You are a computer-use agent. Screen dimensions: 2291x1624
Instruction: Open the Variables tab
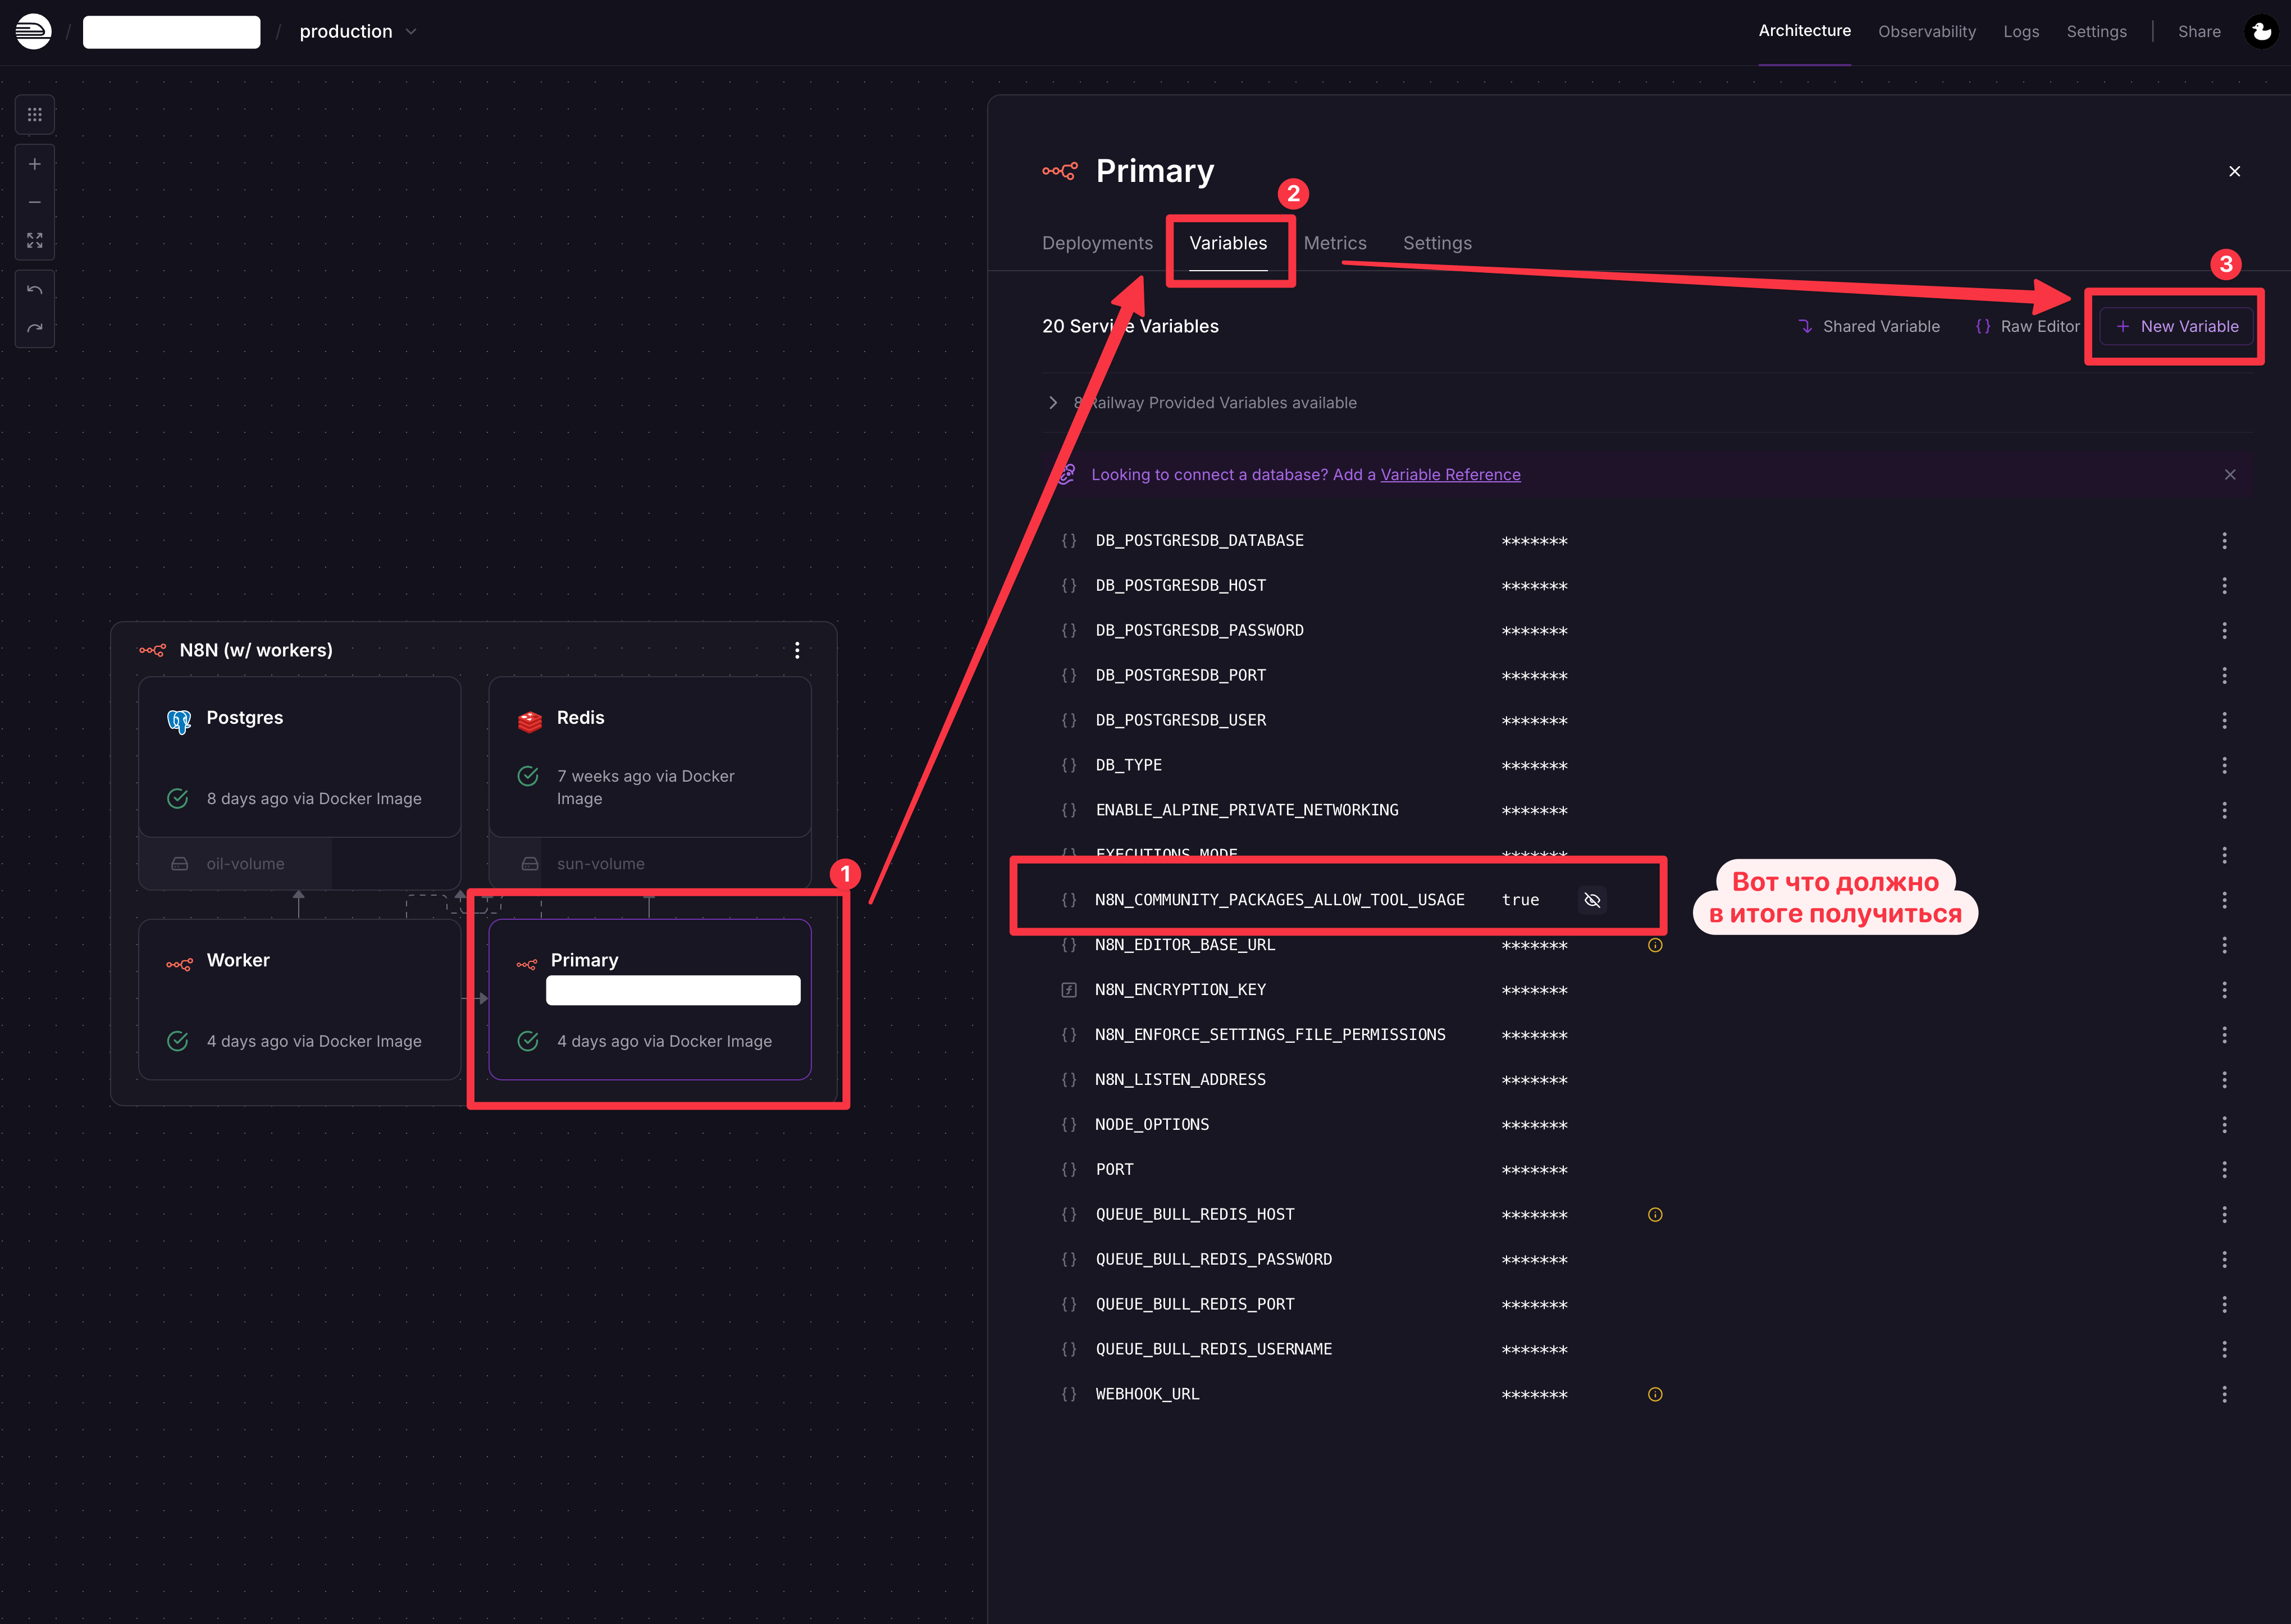(1228, 243)
